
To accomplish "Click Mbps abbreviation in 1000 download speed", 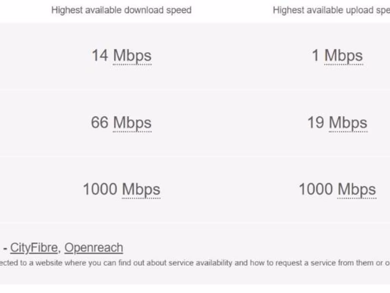I will pyautogui.click(x=141, y=189).
